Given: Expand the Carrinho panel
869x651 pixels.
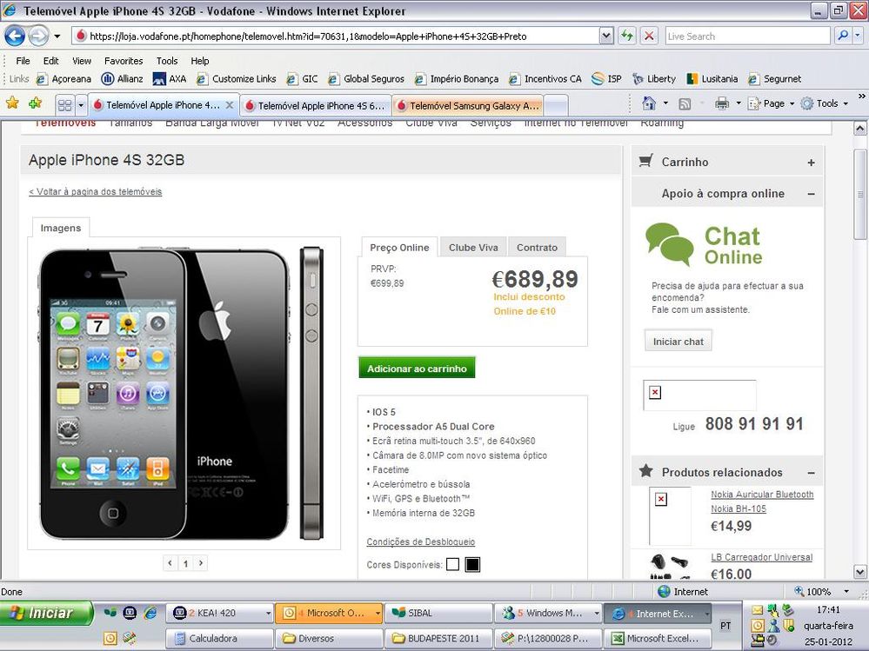Looking at the screenshot, I should (812, 162).
